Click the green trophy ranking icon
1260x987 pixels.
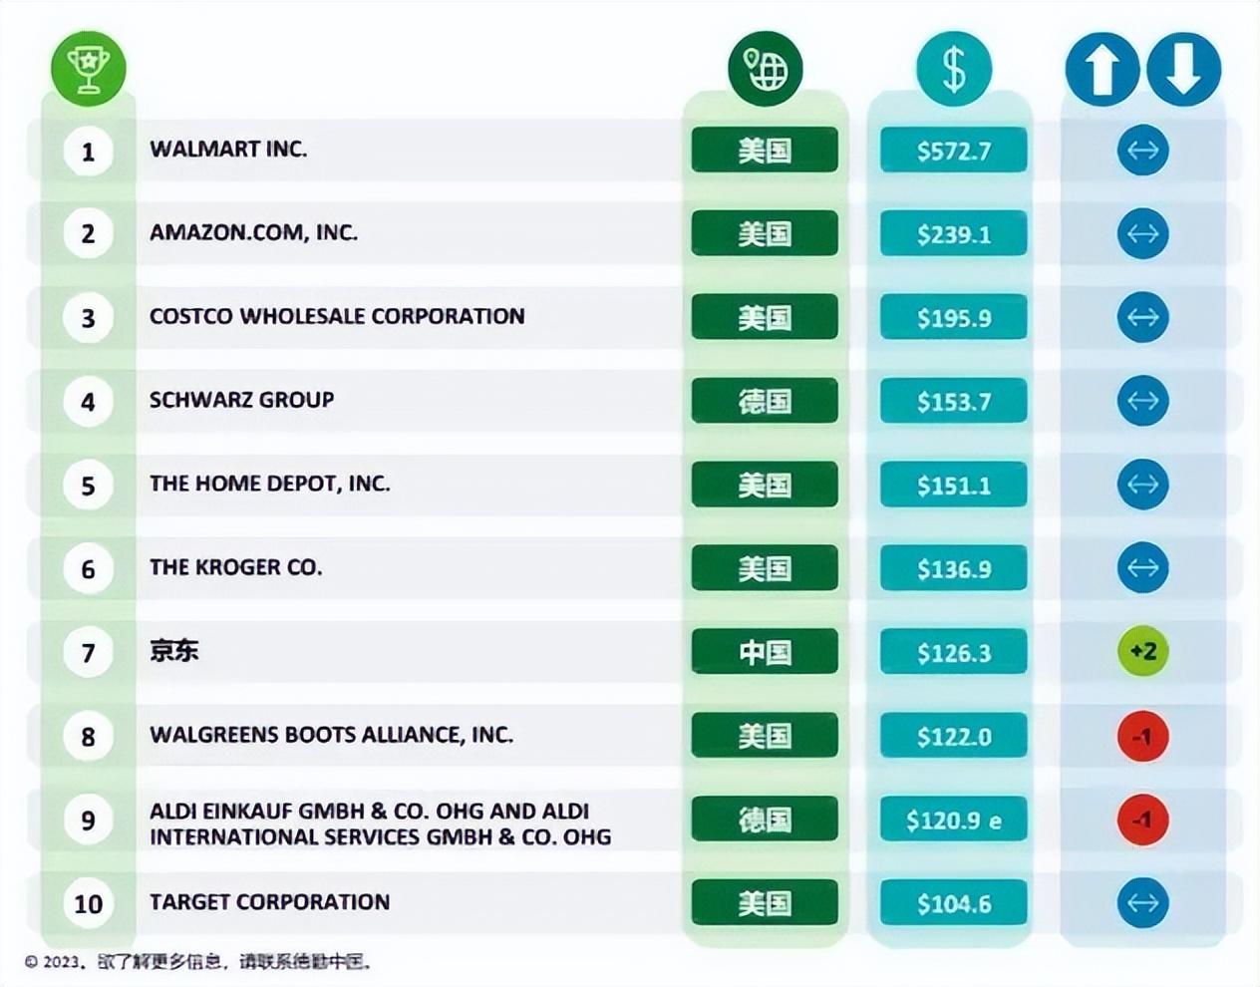[88, 68]
